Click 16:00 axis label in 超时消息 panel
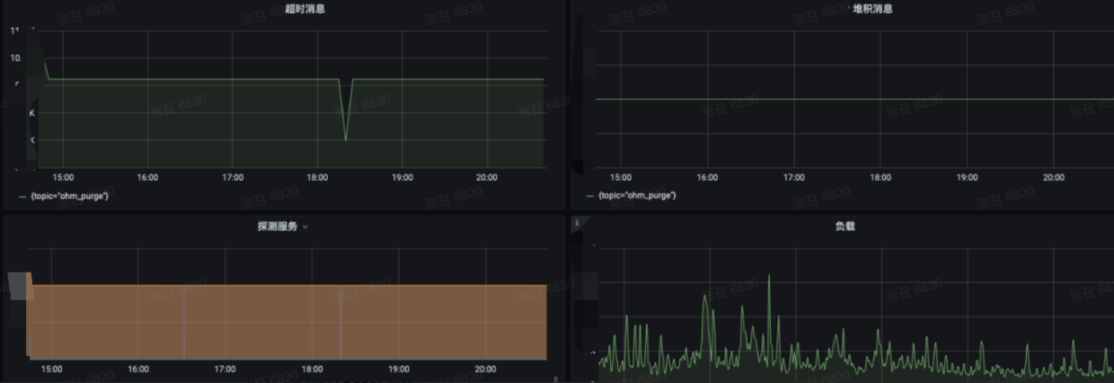 [x=147, y=177]
